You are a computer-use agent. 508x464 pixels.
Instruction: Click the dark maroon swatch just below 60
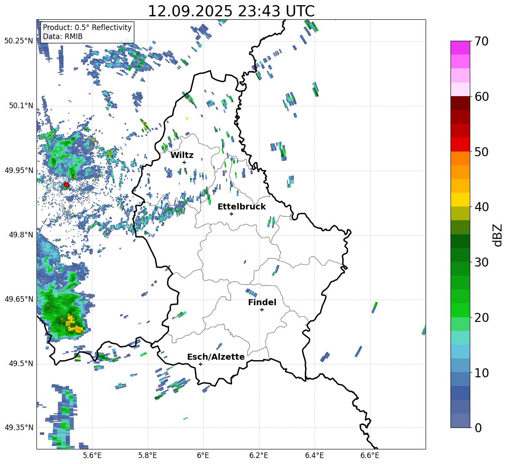click(x=460, y=103)
